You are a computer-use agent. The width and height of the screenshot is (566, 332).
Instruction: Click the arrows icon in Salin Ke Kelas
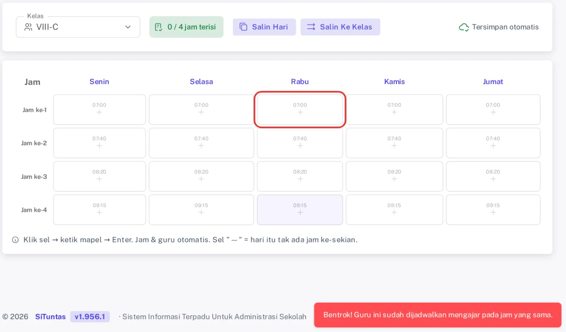point(311,27)
